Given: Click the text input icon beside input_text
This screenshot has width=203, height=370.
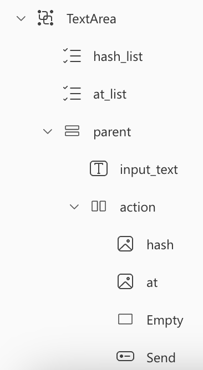Looking at the screenshot, I should point(99,168).
